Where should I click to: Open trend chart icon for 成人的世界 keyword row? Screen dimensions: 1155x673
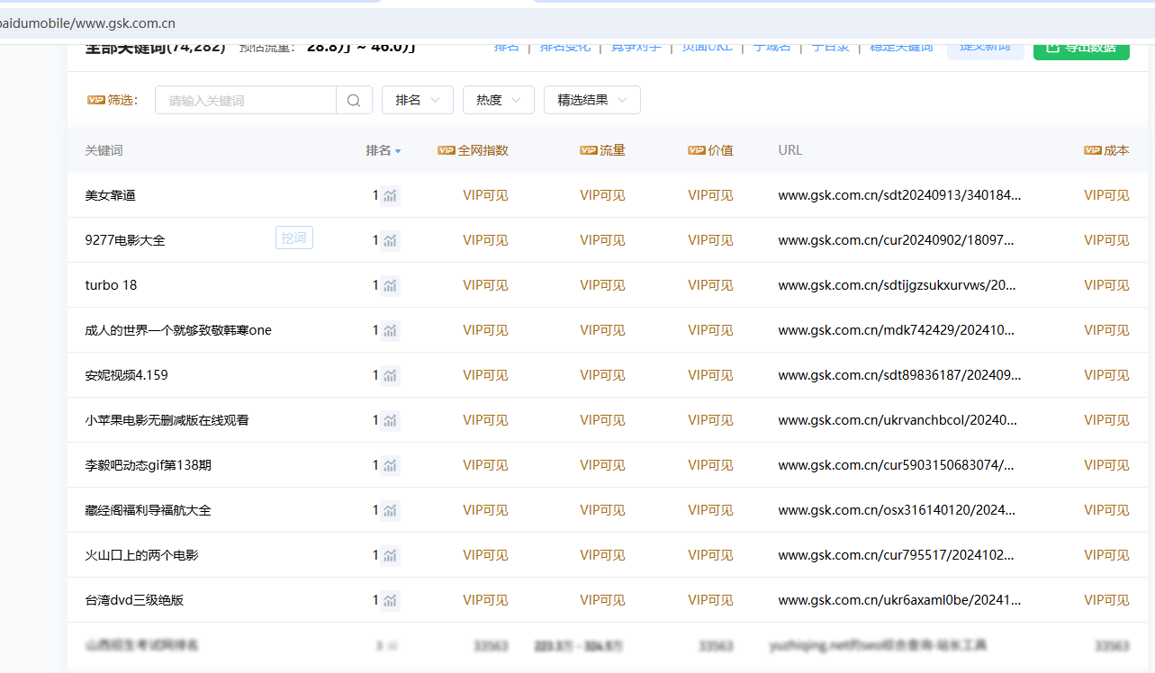[x=390, y=330]
